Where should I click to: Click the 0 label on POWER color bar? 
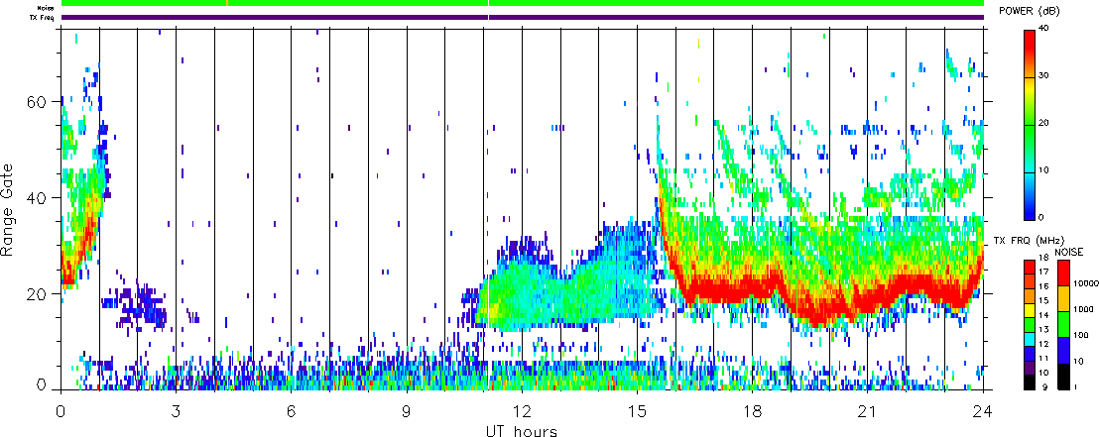point(1042,217)
